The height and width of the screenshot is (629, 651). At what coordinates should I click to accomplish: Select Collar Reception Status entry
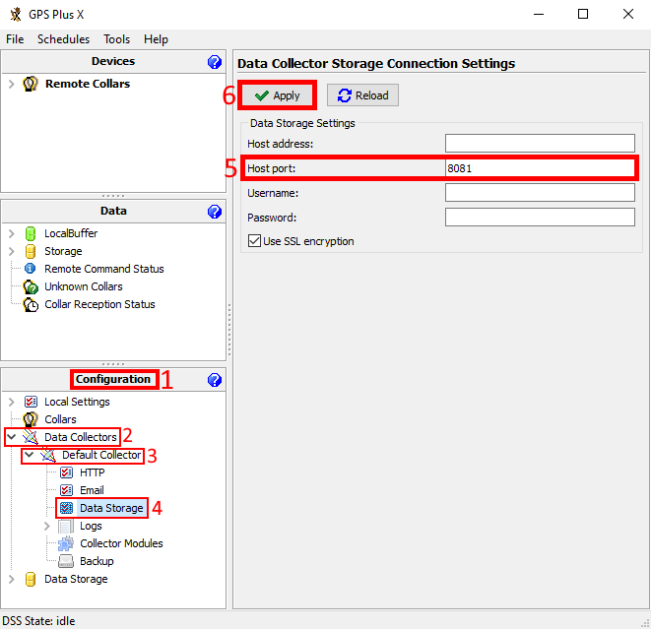tap(99, 304)
